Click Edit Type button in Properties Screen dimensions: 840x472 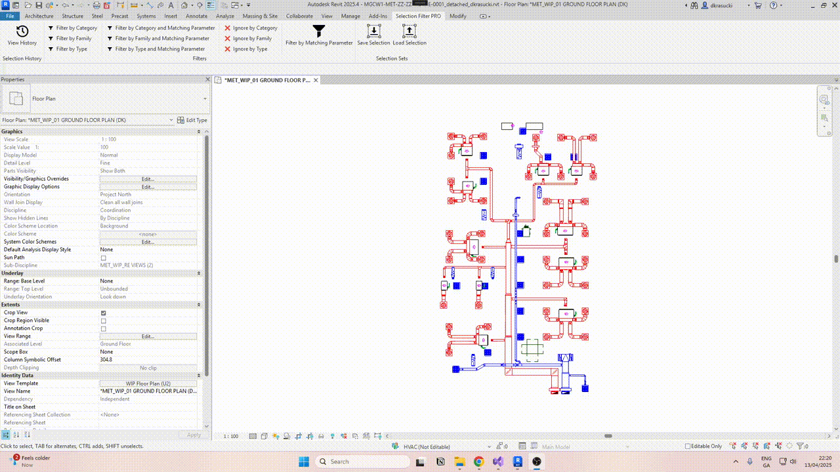[192, 120]
